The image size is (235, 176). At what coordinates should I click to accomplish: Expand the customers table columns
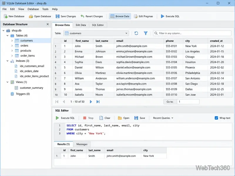12,40
